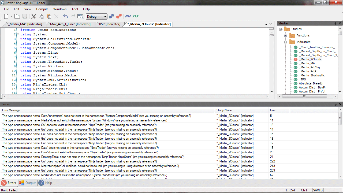
Task: Select the "_Merlin_2Clouds" indicator tab
Action: point(149,24)
